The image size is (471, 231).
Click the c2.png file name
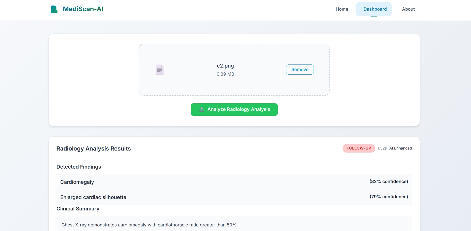[x=225, y=65]
